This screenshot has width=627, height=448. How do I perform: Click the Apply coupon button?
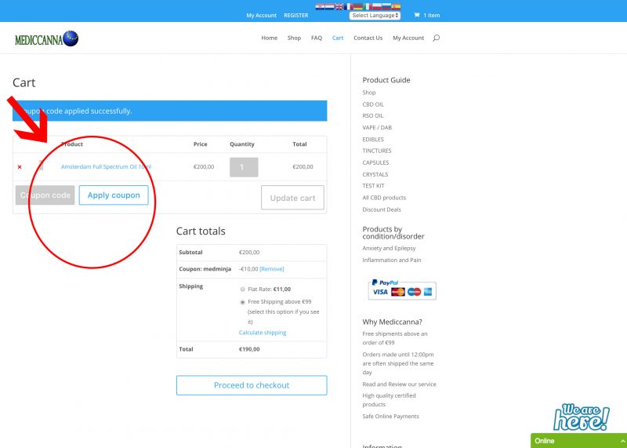(x=114, y=195)
